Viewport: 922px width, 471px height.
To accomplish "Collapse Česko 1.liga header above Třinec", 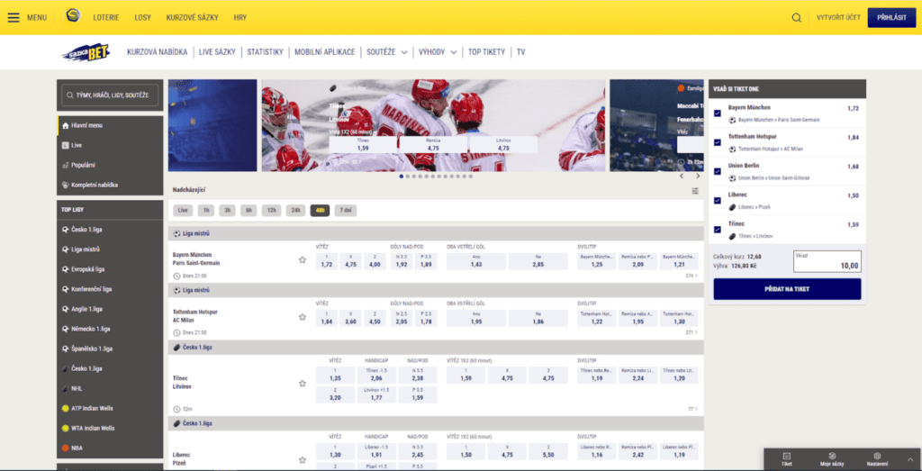I will tap(436, 348).
